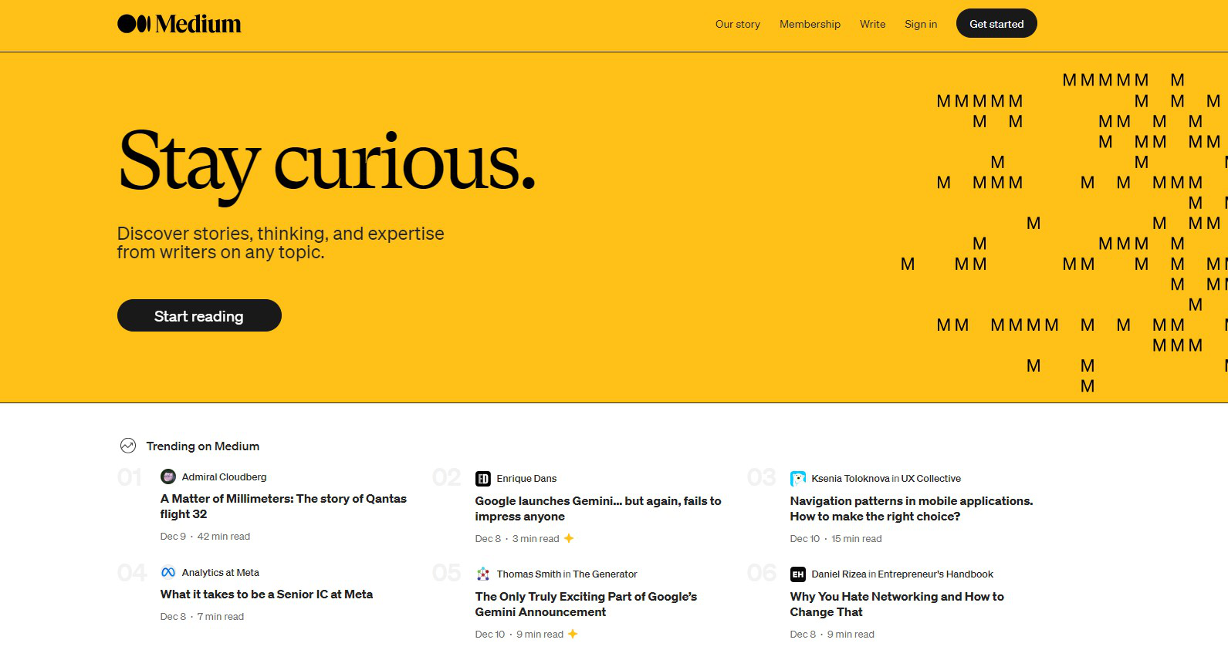Open the UX Collective publication
The image size is (1228, 660).
pos(931,479)
